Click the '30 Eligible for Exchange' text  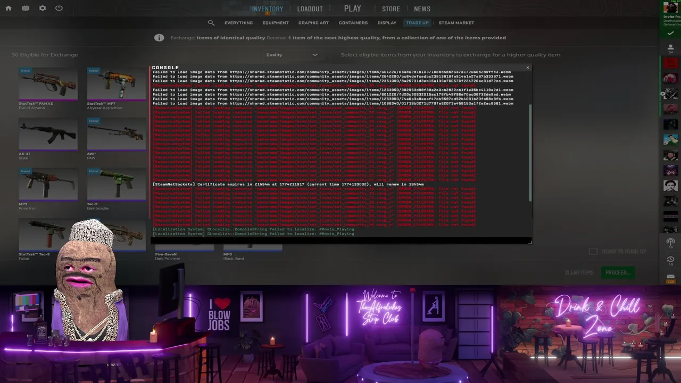[45, 55]
